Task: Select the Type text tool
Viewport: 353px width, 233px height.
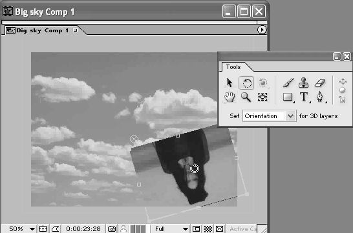Action: (x=304, y=97)
